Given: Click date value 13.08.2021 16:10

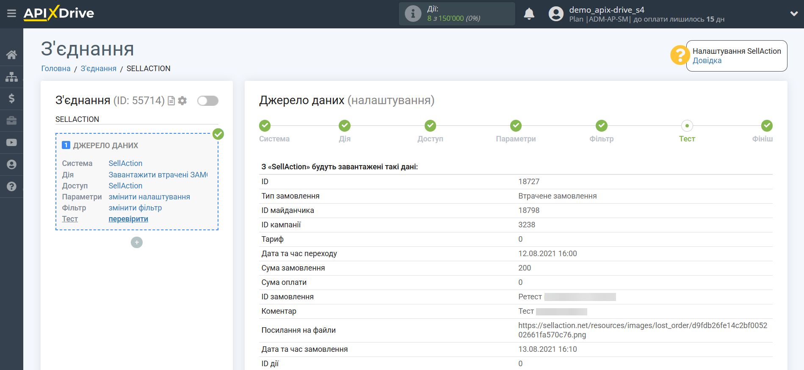Looking at the screenshot, I should click(547, 349).
